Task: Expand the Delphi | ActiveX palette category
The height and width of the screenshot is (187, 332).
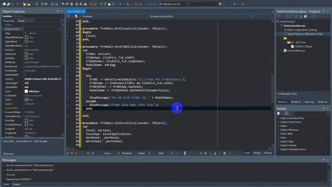Action: pyautogui.click(x=279, y=145)
